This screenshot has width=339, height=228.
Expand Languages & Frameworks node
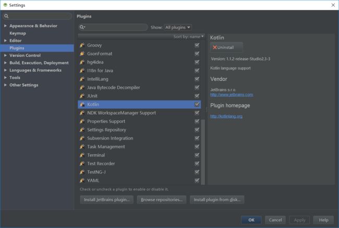tap(5, 70)
